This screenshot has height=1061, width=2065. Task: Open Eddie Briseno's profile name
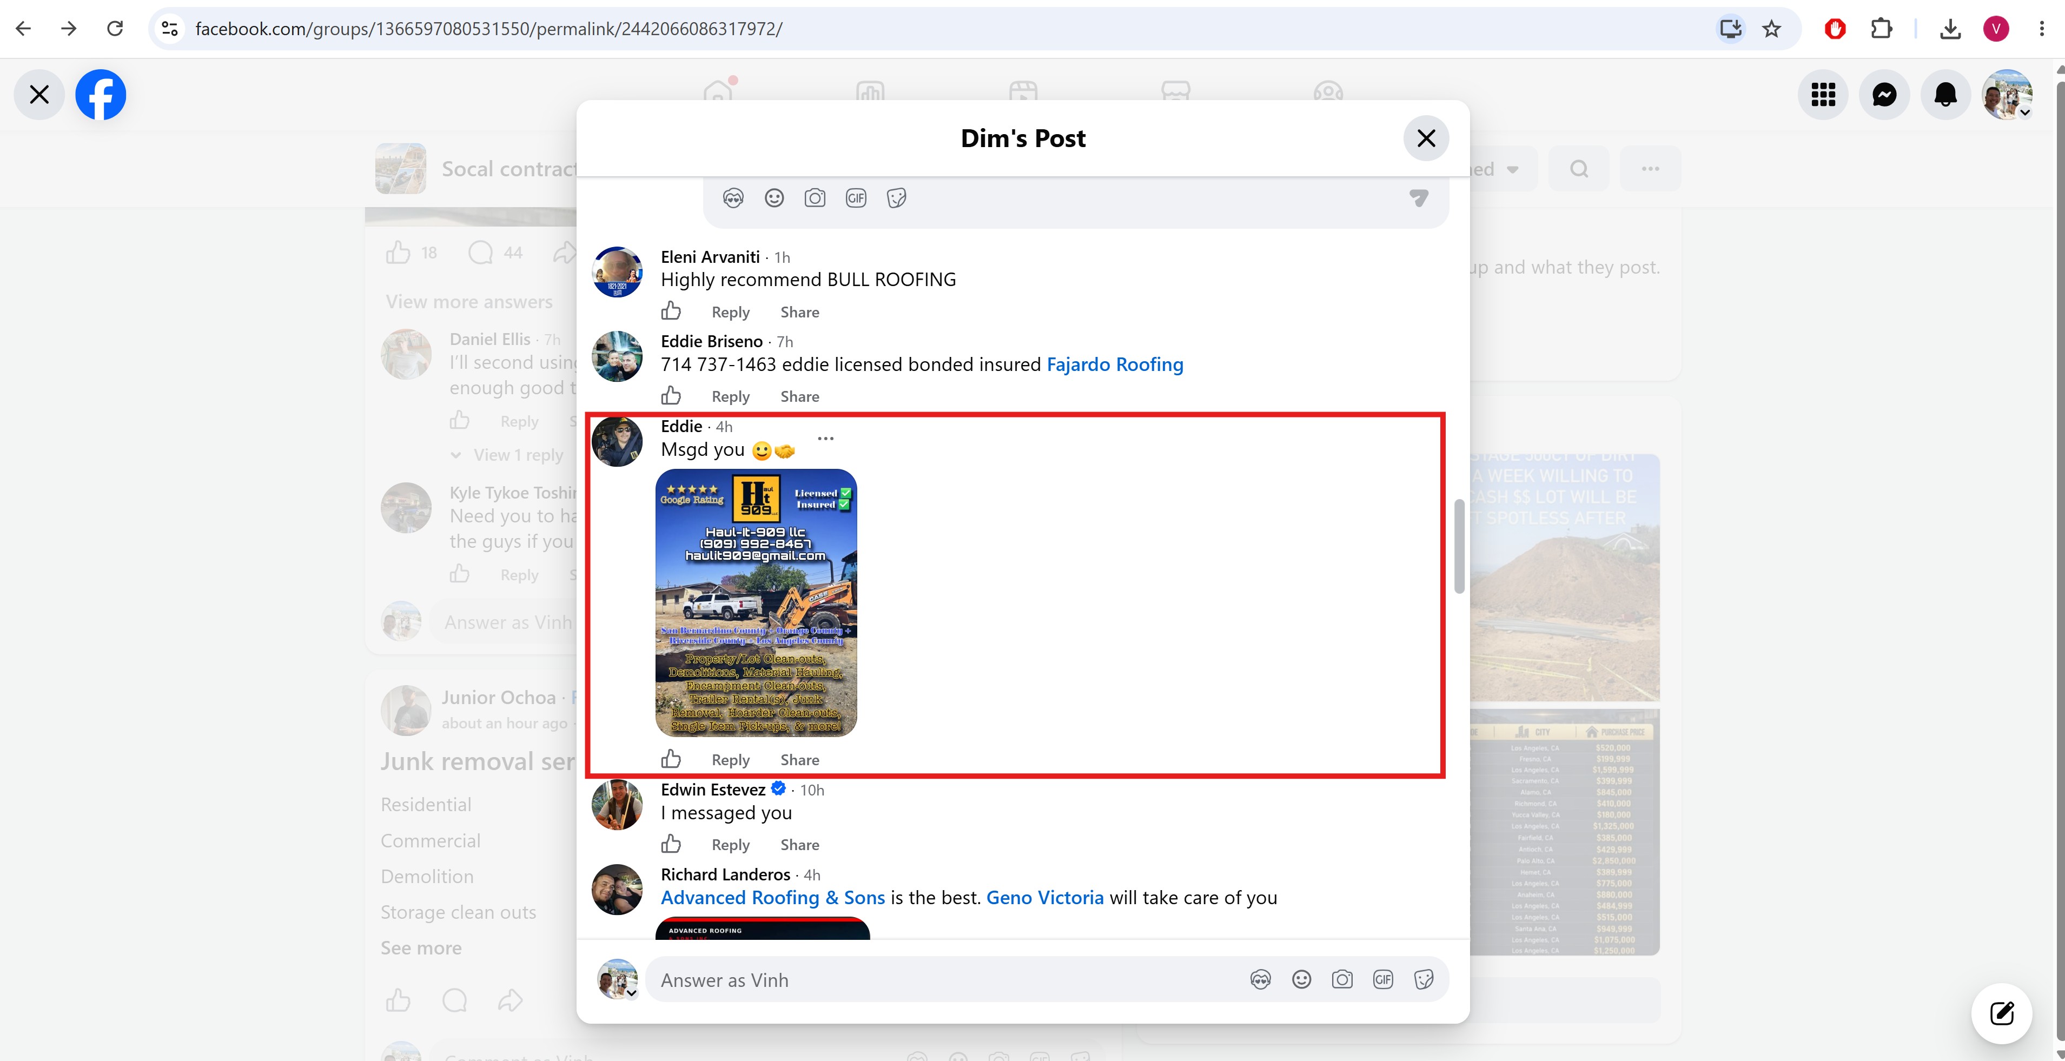[x=712, y=341]
